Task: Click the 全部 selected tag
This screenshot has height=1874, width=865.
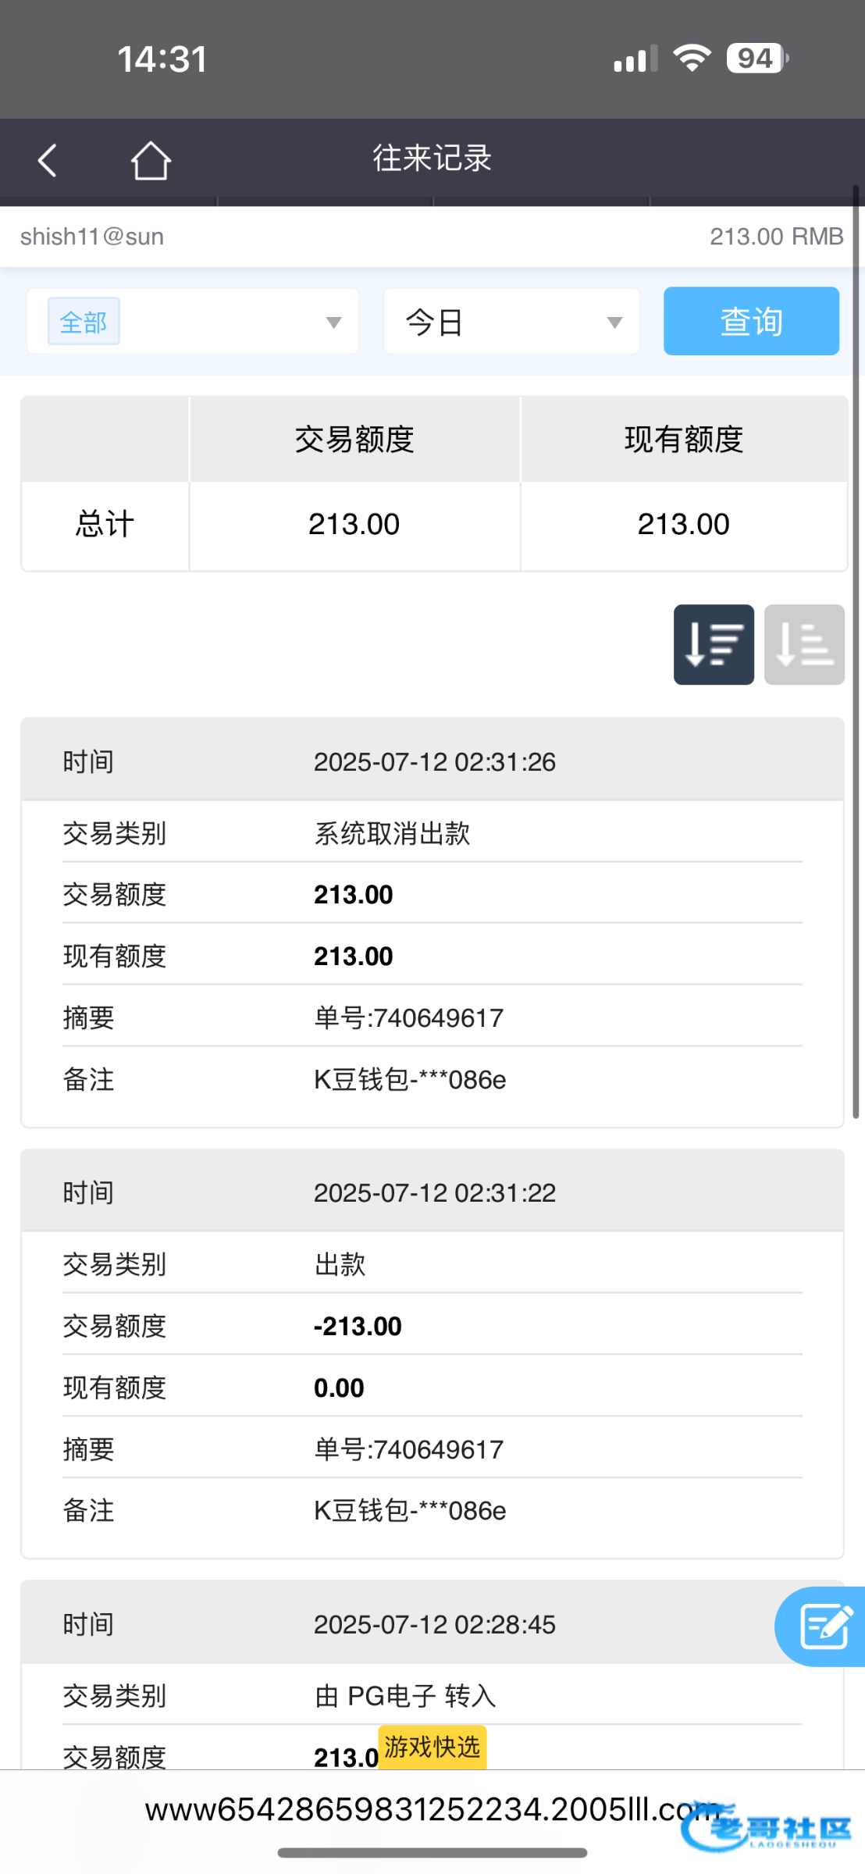Action: coord(84,322)
